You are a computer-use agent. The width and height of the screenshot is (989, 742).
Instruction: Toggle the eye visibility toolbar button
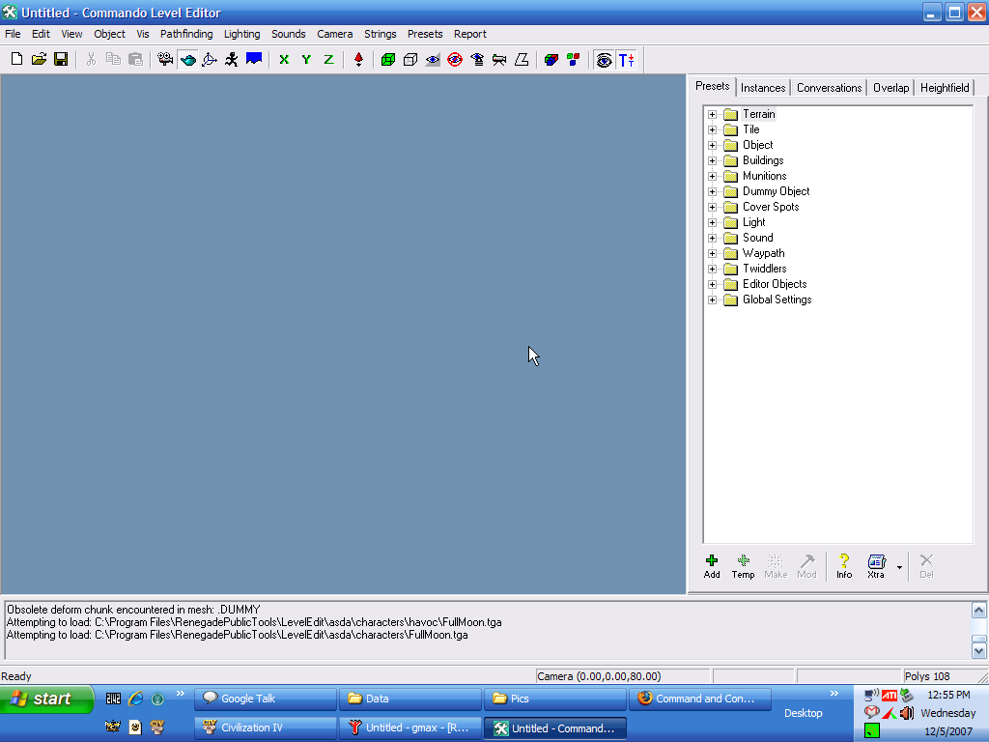click(605, 60)
